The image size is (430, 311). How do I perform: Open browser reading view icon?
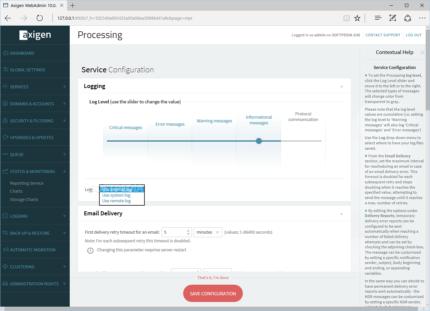(x=347, y=18)
